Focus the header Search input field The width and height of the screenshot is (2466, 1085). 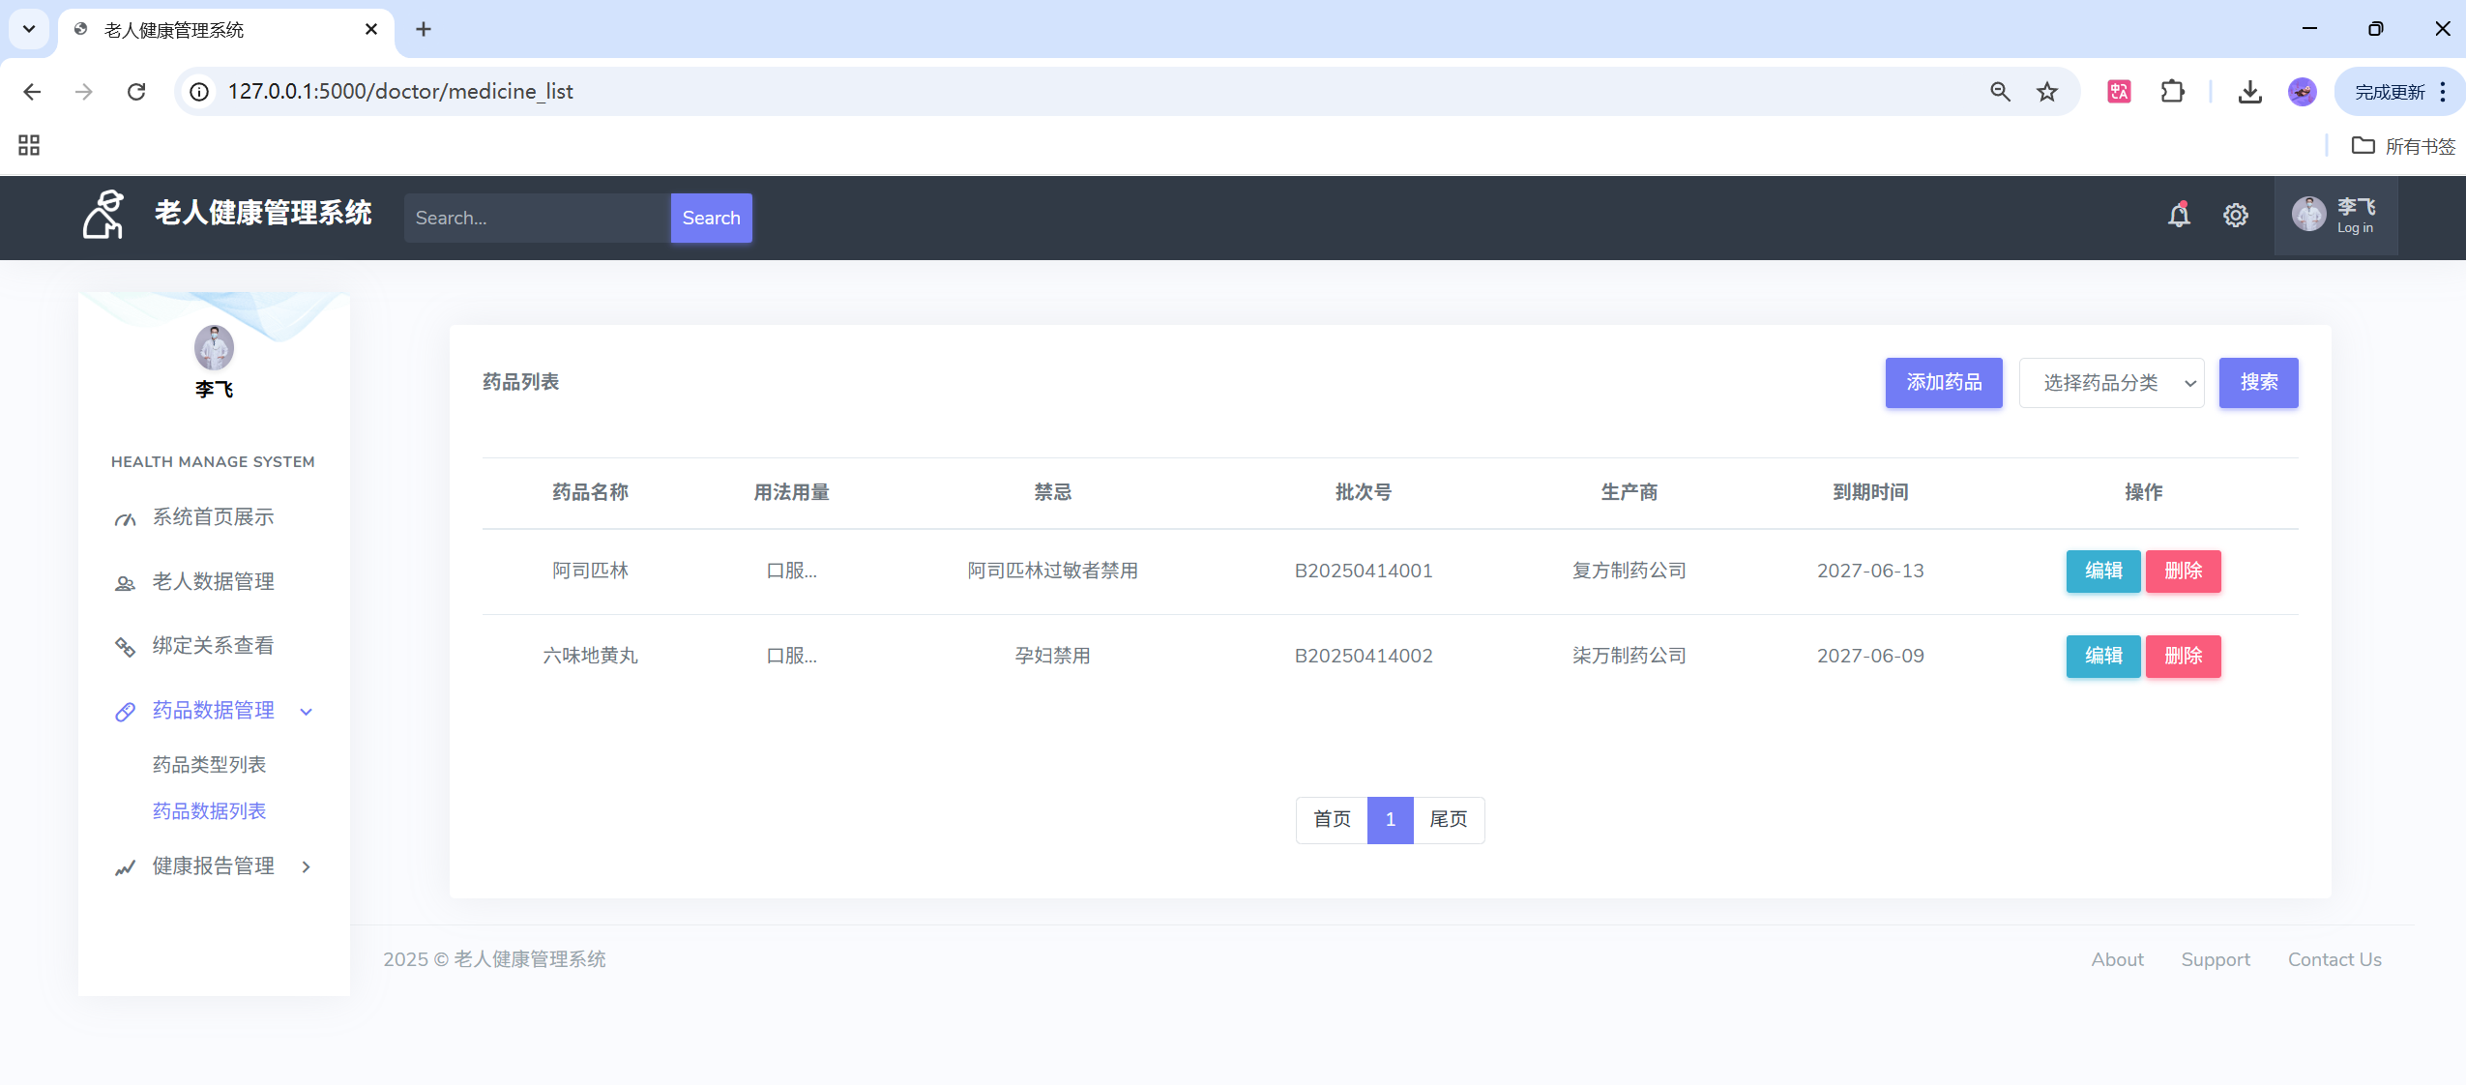[537, 219]
